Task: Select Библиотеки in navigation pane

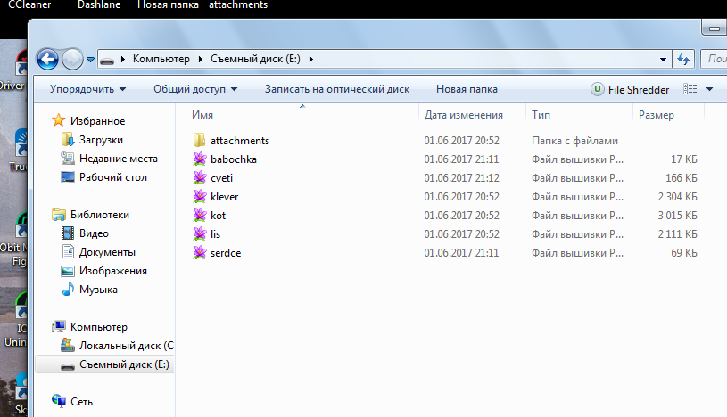Action: [x=99, y=215]
